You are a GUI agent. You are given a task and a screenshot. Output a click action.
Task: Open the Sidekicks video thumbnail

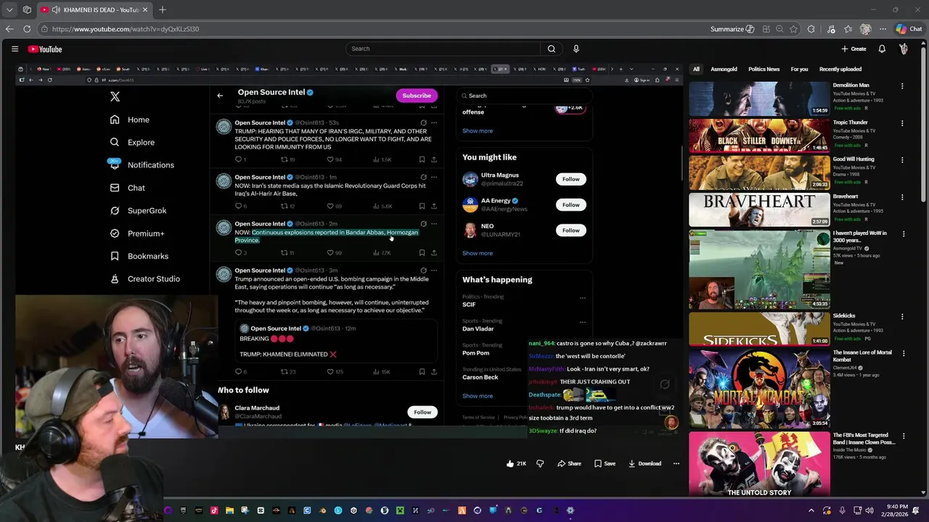(759, 328)
